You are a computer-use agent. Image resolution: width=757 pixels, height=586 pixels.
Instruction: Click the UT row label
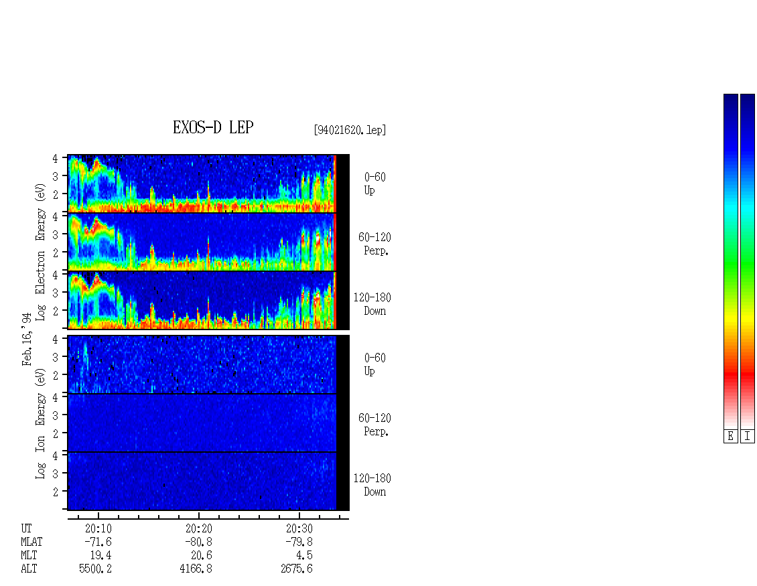(x=26, y=528)
